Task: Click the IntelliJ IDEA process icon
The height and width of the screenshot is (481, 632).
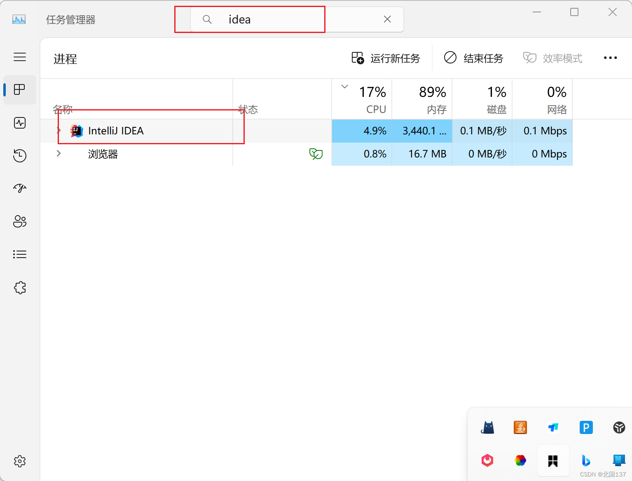Action: point(77,131)
